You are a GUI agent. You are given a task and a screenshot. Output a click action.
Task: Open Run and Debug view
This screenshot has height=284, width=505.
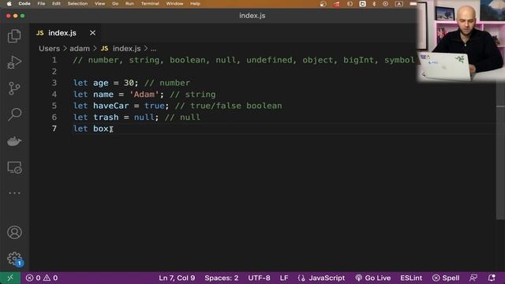[14, 62]
